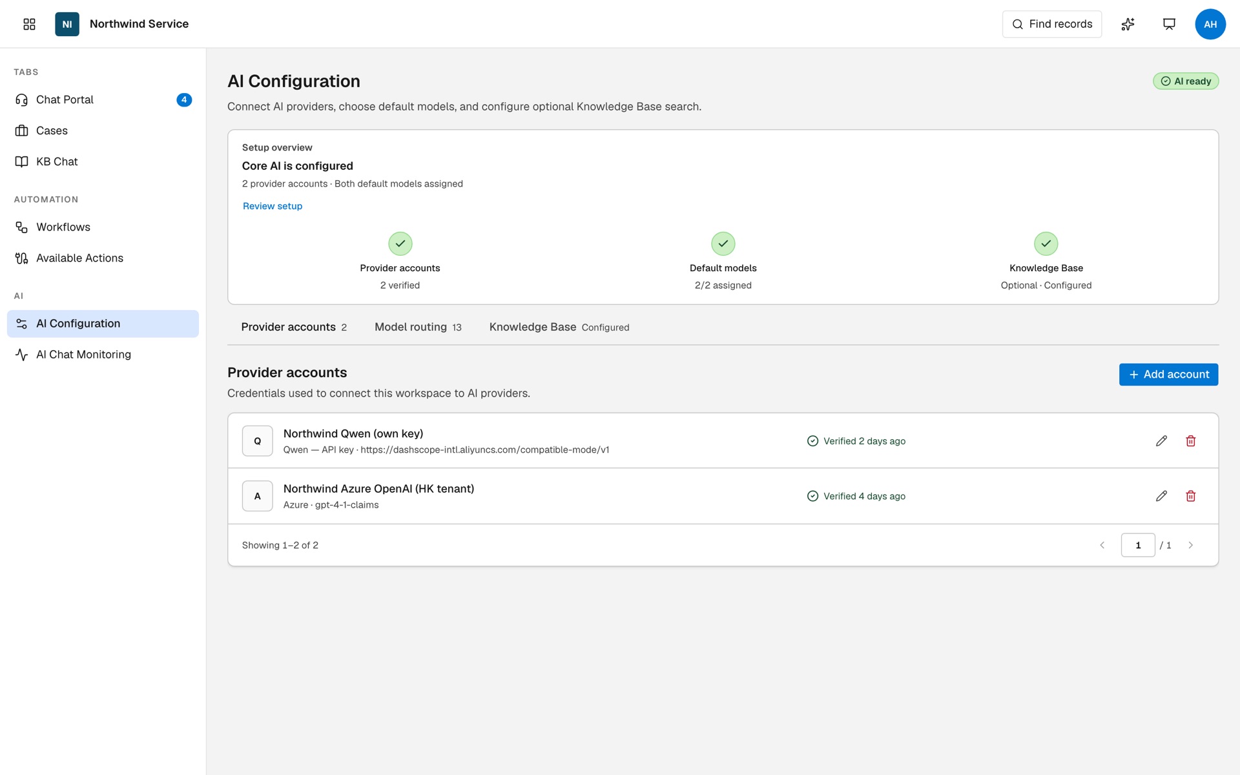Click the Add account button
1240x775 pixels.
(1168, 375)
